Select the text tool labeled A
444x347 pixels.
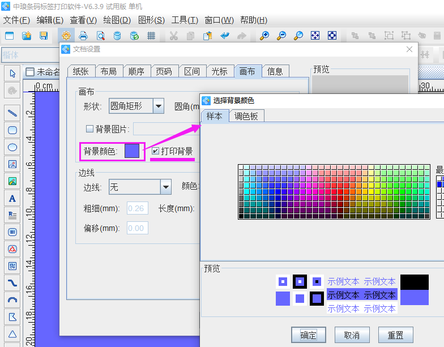click(12, 199)
